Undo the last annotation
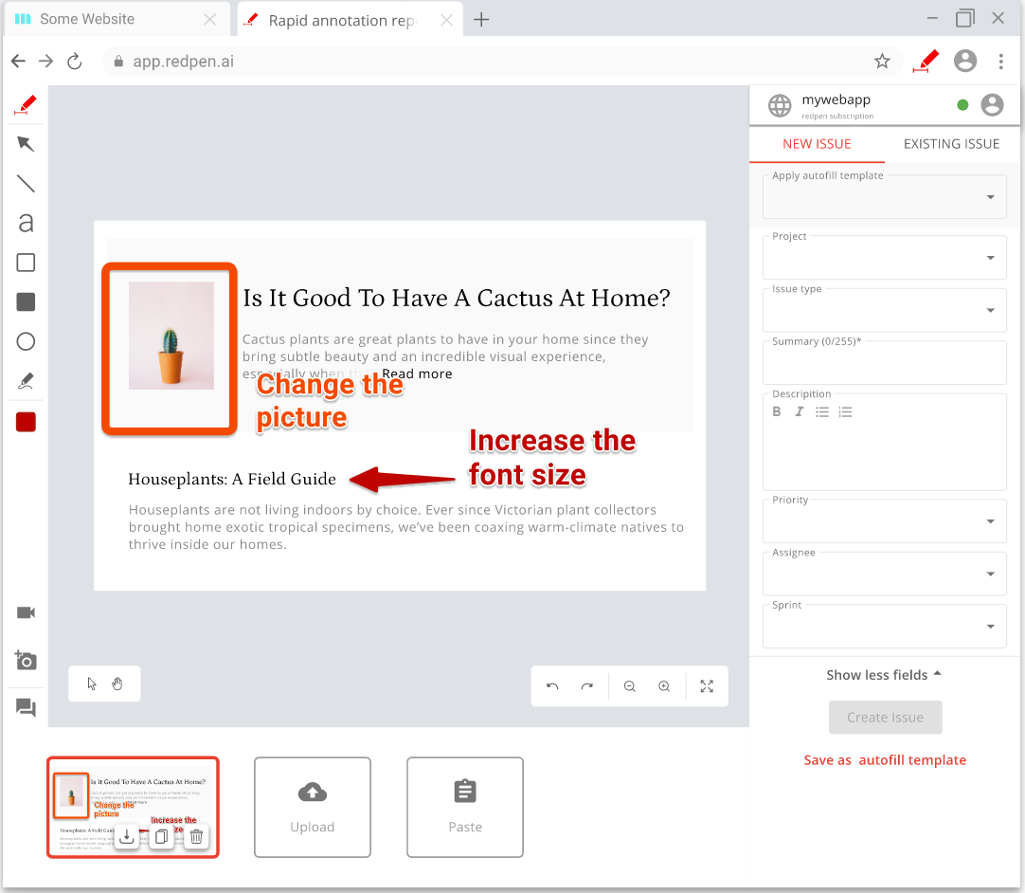Viewport: 1025px width, 893px height. pos(553,686)
